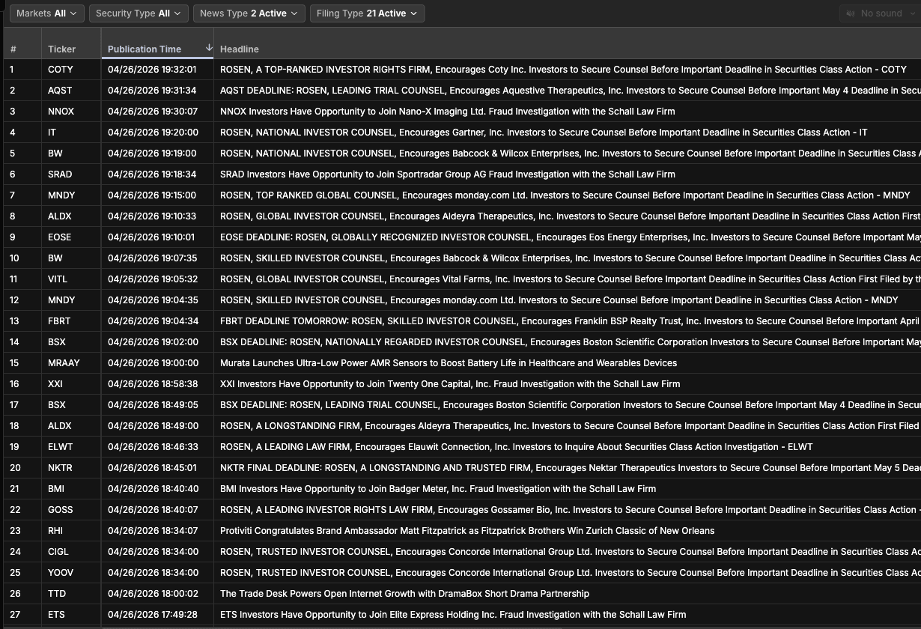Viewport: 921px width, 629px height.
Task: Click the FBRT ticker cell
Action: click(59, 321)
